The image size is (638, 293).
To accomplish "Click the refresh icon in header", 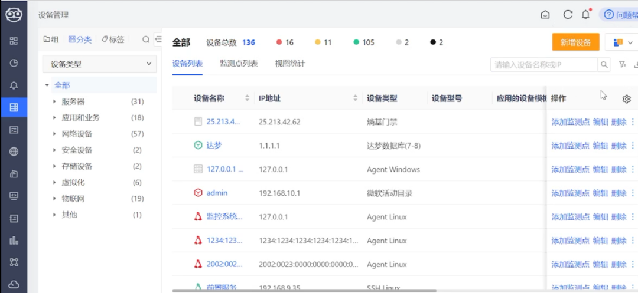I will (x=568, y=15).
